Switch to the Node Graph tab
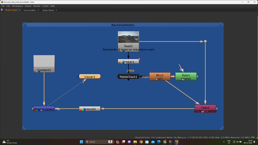 click(x=11, y=10)
